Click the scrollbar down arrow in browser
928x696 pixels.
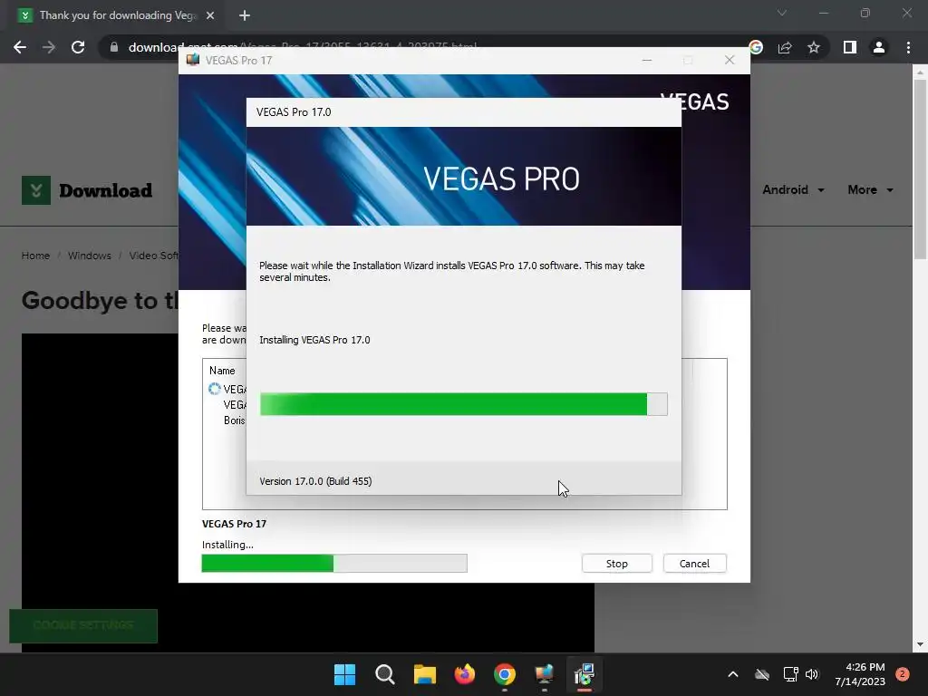coord(920,644)
